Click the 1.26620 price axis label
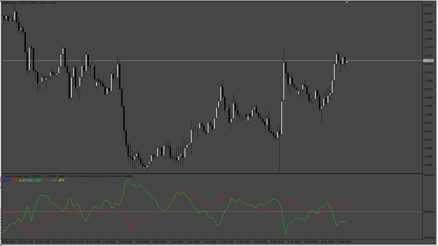 pyautogui.click(x=429, y=131)
